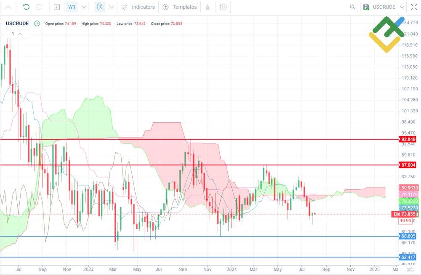Open the Indicators menu
421x275 pixels.
(x=138, y=7)
